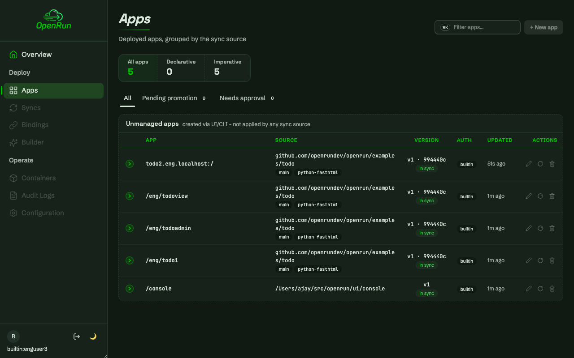The width and height of the screenshot is (574, 358).
Task: Open Overview in the sidebar
Action: [x=53, y=55]
